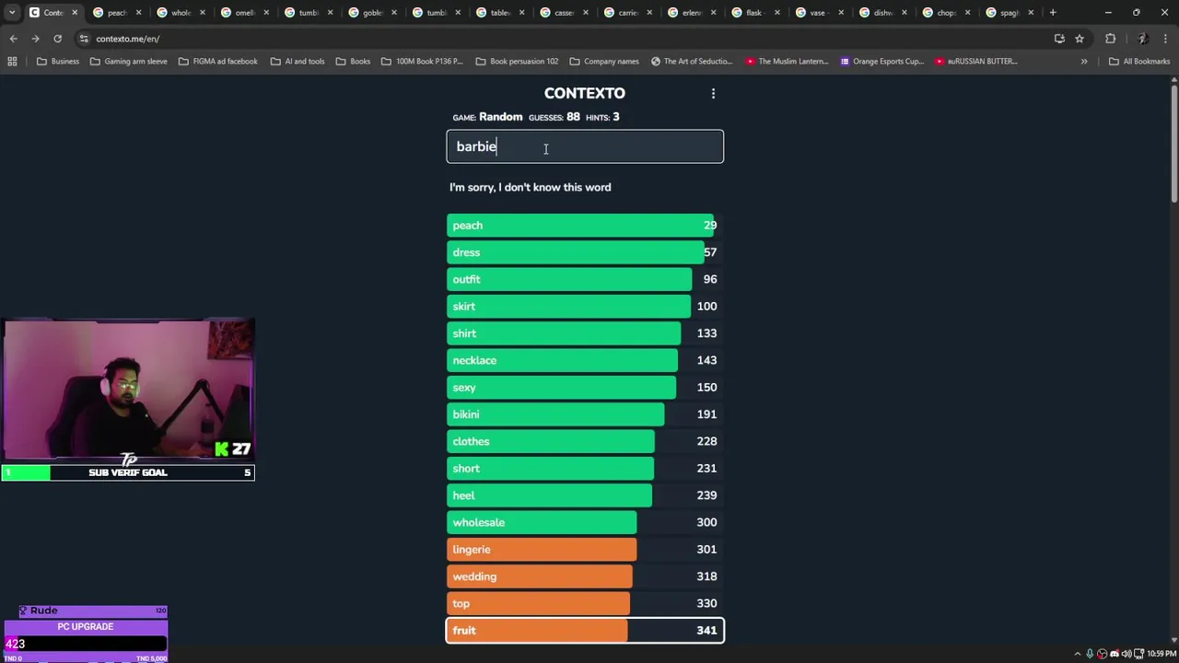Switch to the 'flask' browser tab
This screenshot has width=1179, height=663.
753,13
